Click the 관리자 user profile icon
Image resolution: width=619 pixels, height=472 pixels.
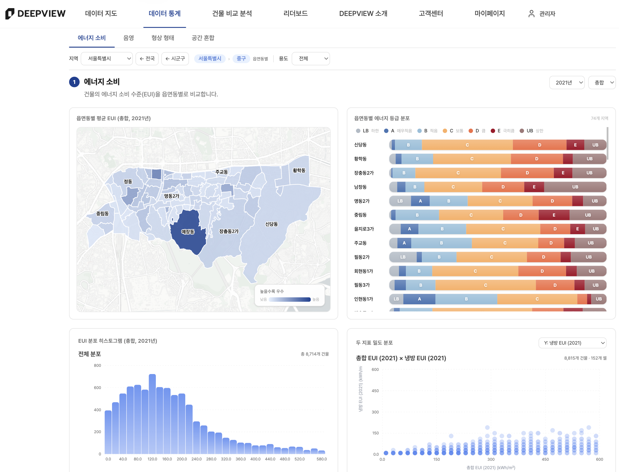(531, 13)
